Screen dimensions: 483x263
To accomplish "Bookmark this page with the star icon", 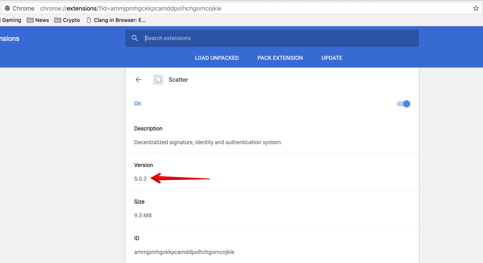I will point(476,8).
